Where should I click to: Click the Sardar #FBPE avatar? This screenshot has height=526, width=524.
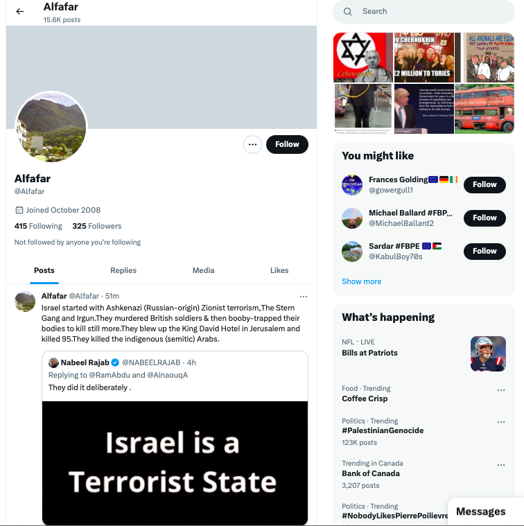click(352, 252)
